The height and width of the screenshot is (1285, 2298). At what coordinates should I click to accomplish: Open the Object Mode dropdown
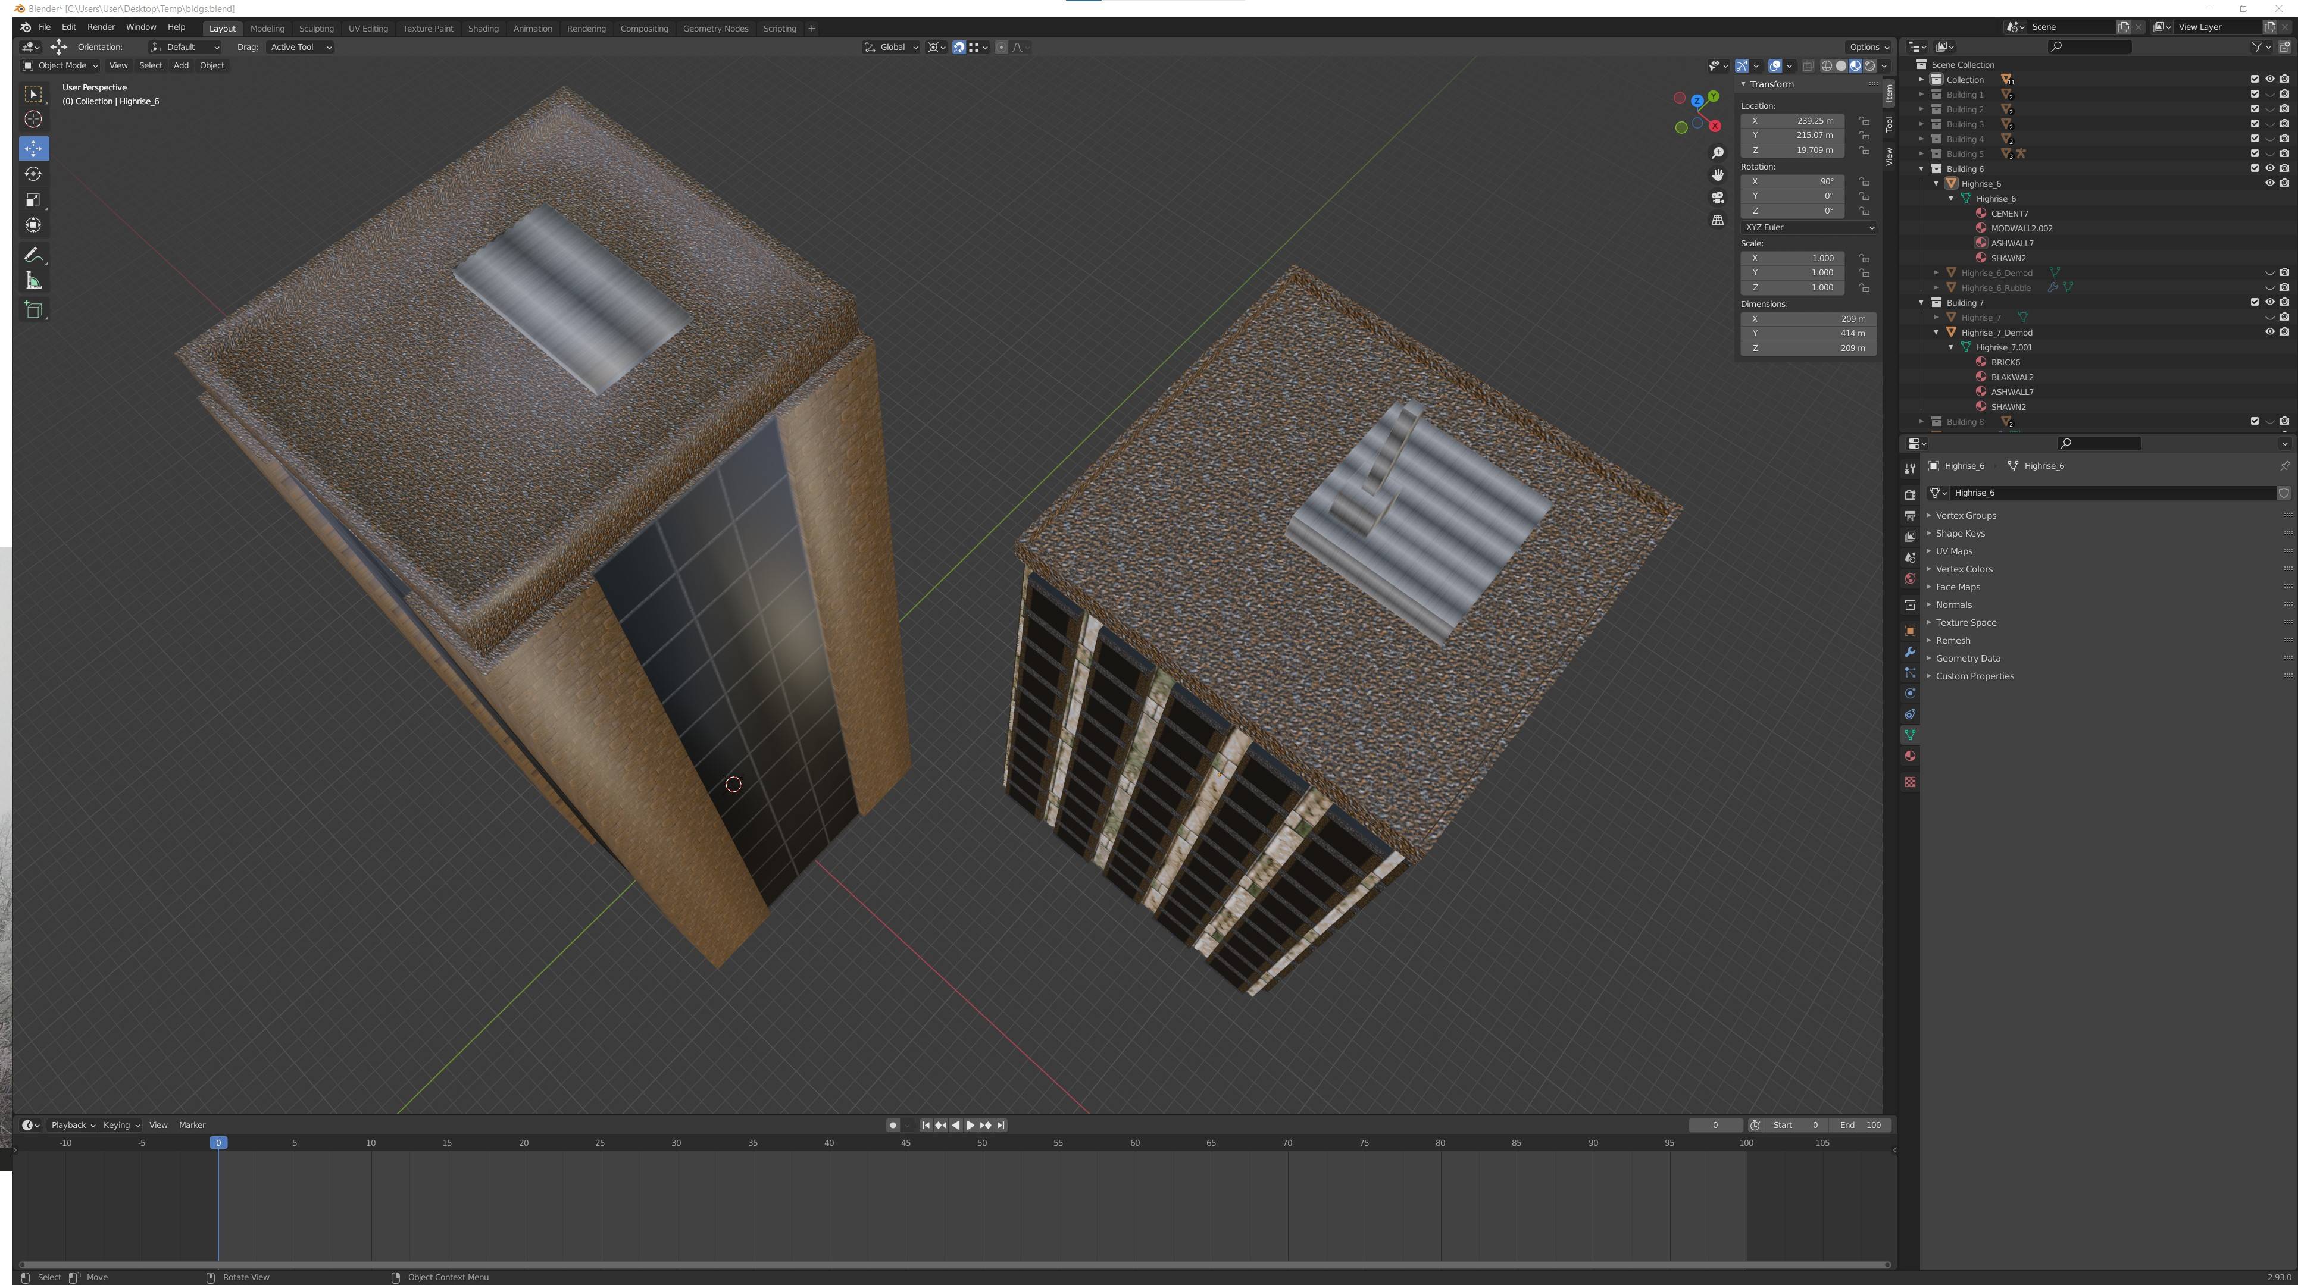(60, 65)
